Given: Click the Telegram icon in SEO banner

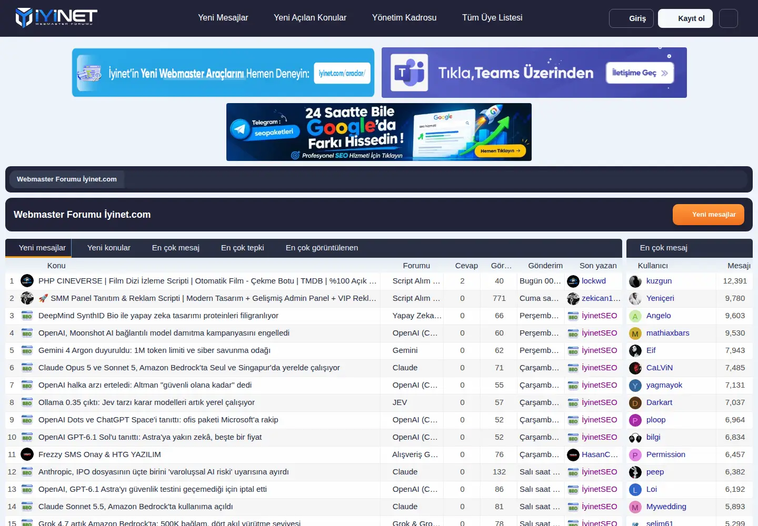Looking at the screenshot, I should (240, 129).
